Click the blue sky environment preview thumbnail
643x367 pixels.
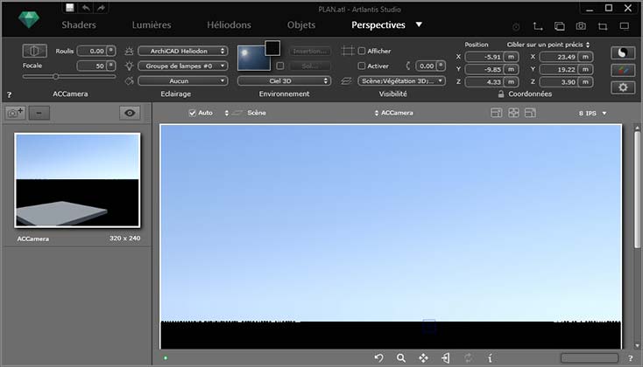(x=254, y=58)
